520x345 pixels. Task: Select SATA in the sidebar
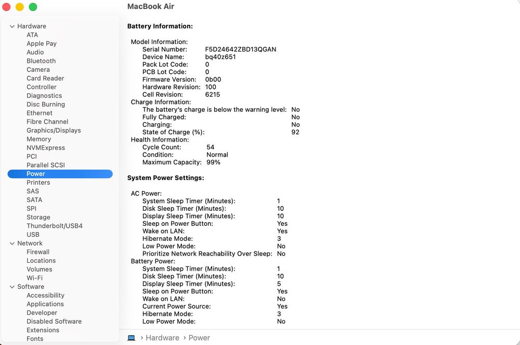tap(34, 200)
